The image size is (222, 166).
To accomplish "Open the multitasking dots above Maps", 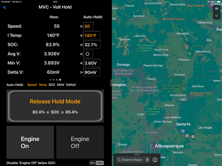I will pyautogui.click(x=167, y=2).
